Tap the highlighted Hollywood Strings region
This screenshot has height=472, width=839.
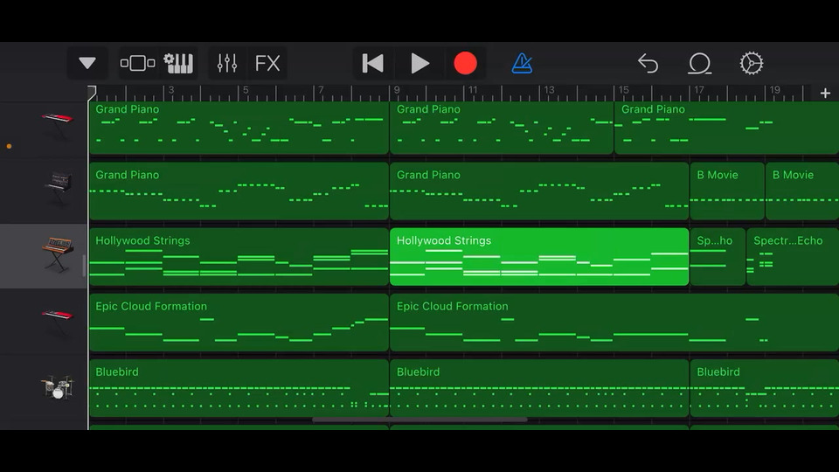[539, 257]
